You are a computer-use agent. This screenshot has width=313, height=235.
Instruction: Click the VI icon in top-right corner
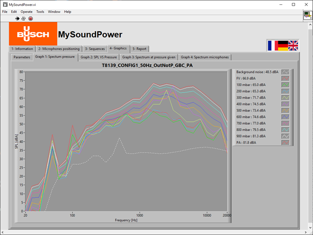[x=307, y=15]
